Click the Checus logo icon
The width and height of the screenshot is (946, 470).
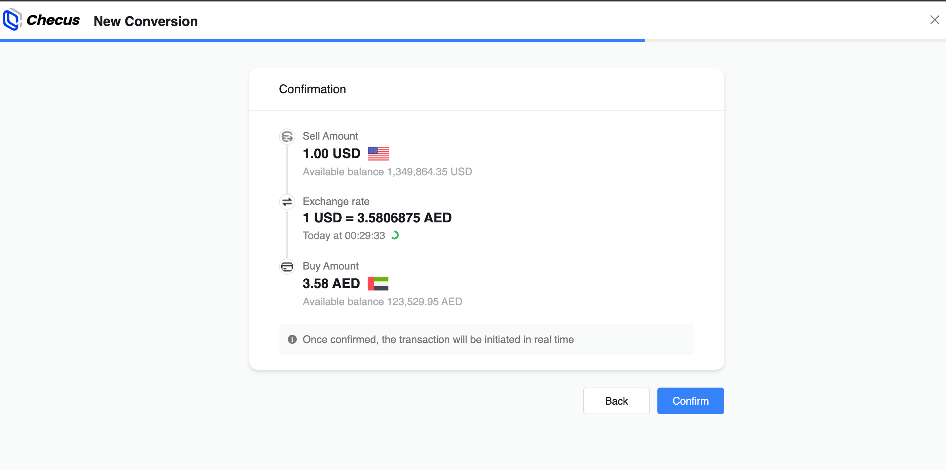coord(12,20)
